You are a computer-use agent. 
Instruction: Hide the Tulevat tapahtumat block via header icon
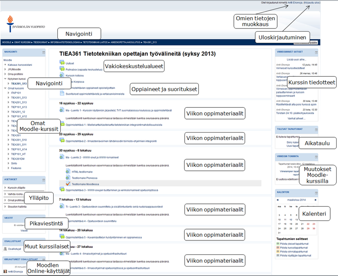[316, 130]
